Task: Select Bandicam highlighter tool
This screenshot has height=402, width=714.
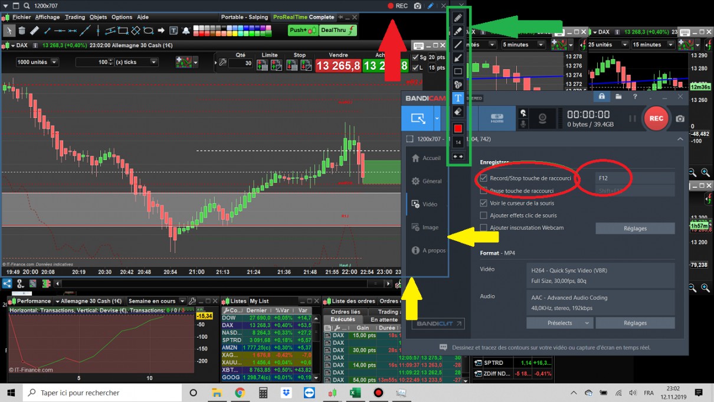Action: (458, 31)
